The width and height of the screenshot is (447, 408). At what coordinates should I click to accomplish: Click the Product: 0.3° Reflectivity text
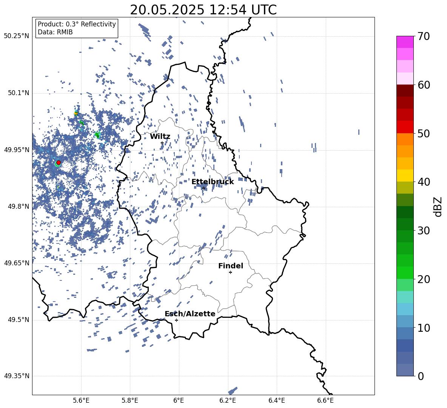77,24
